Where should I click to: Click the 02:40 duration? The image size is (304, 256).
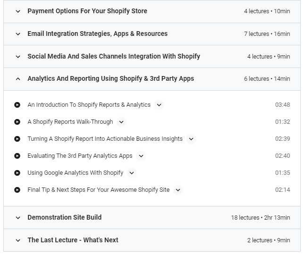tap(283, 156)
